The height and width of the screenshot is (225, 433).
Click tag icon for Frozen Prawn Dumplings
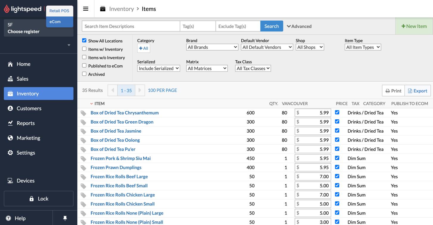pyautogui.click(x=84, y=168)
